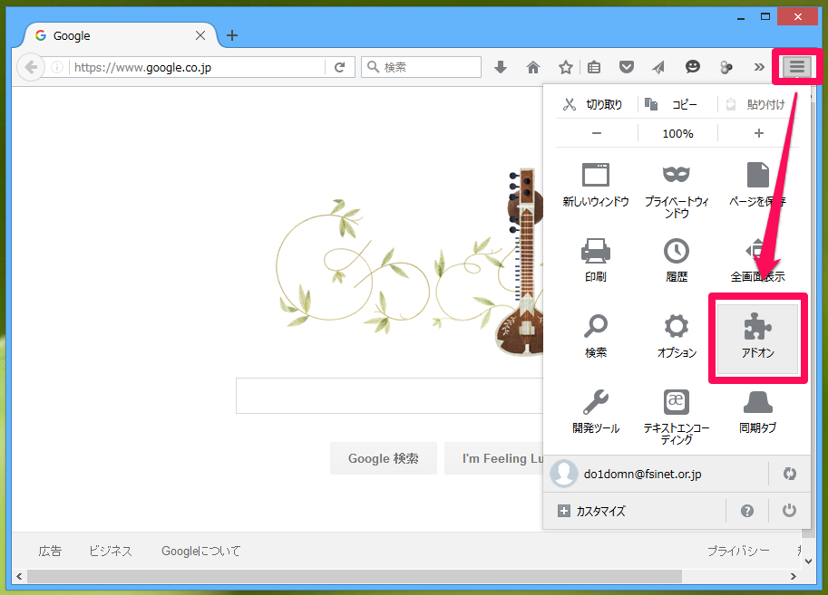The width and height of the screenshot is (828, 595).
Task: Zoom out with the minus button
Action: (596, 133)
